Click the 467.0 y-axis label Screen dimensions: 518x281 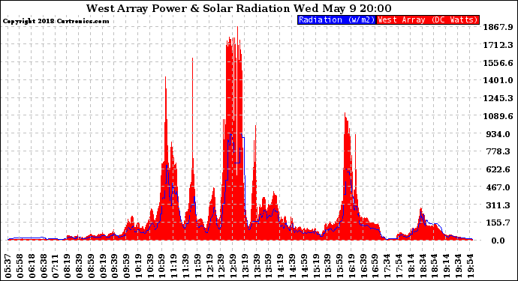(x=498, y=187)
